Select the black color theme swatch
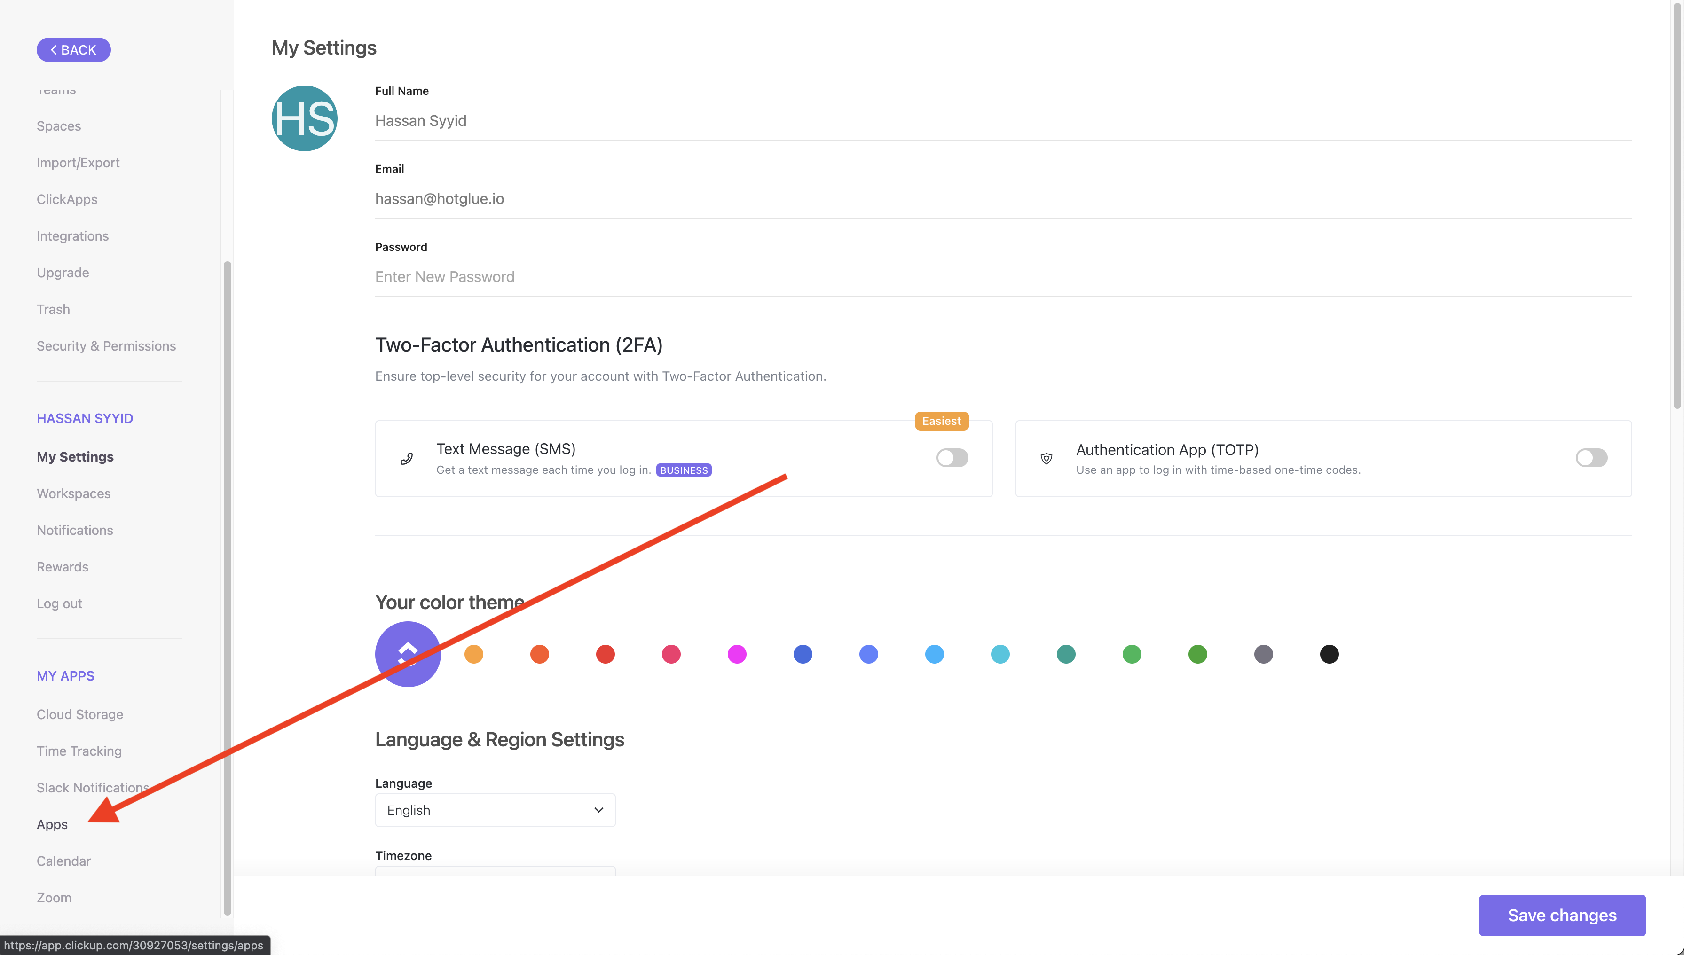The height and width of the screenshot is (955, 1684). (1329, 654)
